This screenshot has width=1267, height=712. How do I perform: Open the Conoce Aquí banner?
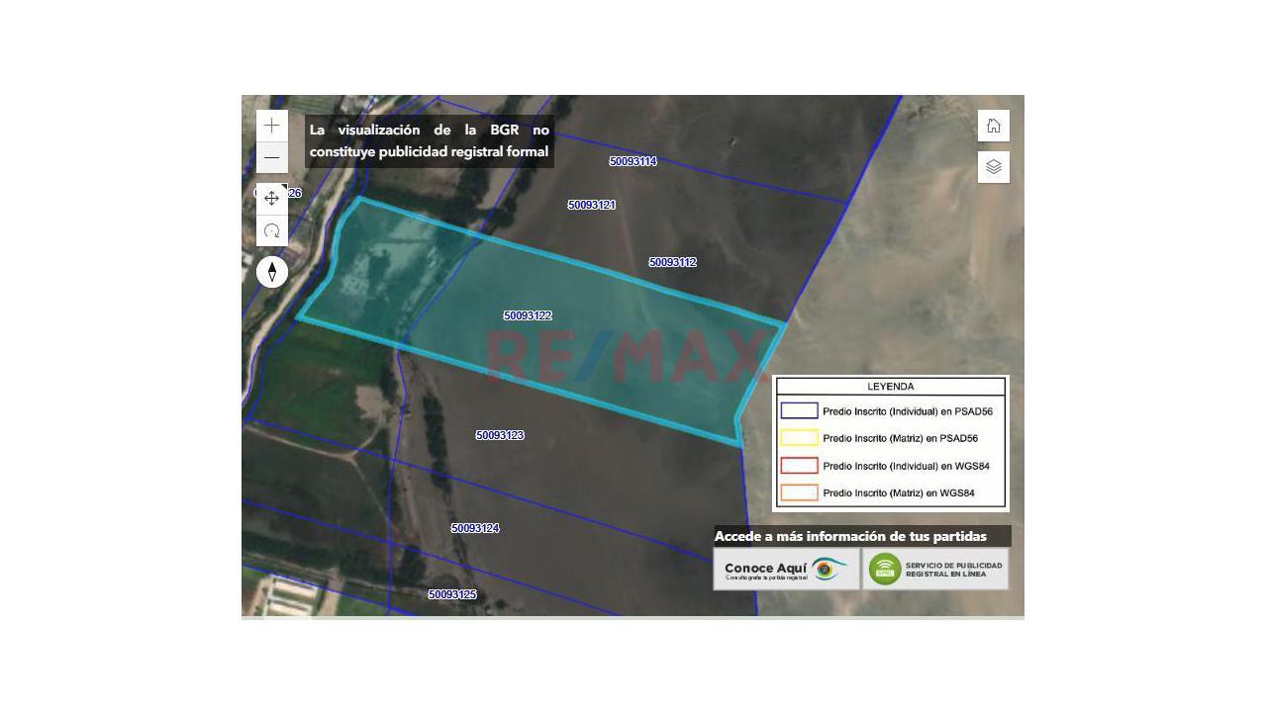(x=786, y=569)
